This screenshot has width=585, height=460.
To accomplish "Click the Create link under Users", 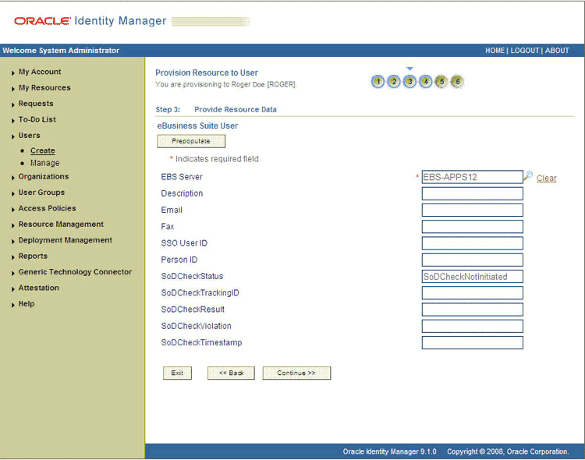I will tap(43, 150).
